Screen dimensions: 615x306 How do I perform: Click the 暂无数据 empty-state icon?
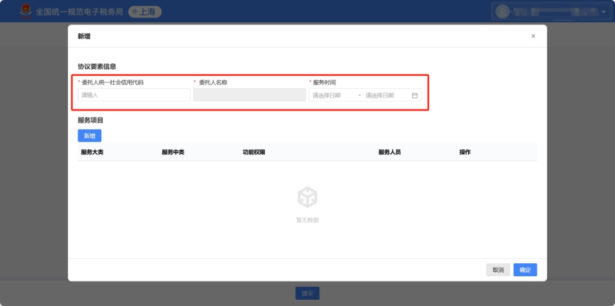pyautogui.click(x=307, y=197)
